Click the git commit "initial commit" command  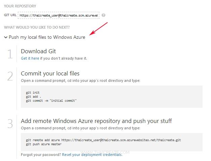pos(51,100)
